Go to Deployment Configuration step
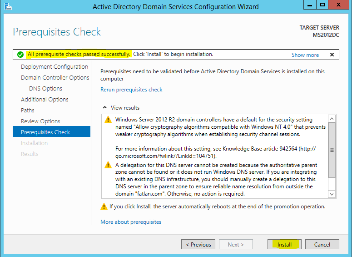Image resolution: width=352 pixels, height=257 pixels. click(x=55, y=67)
